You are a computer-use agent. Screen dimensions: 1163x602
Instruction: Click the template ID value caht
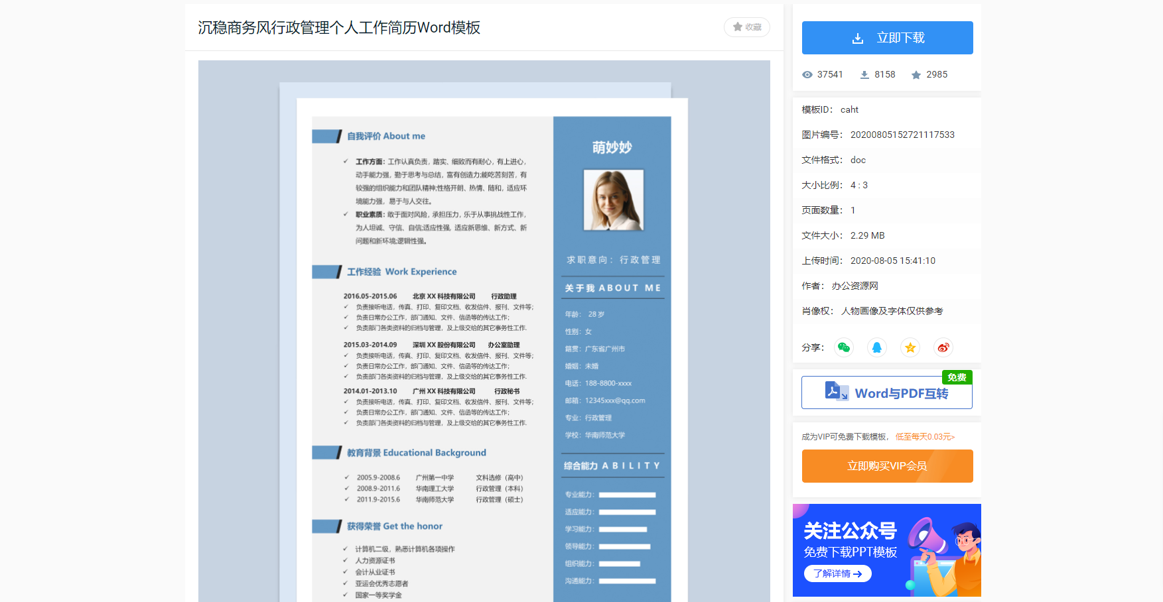(849, 109)
